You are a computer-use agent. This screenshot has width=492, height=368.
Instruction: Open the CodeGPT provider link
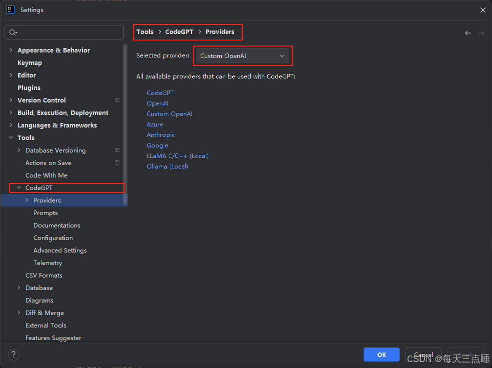(x=160, y=93)
